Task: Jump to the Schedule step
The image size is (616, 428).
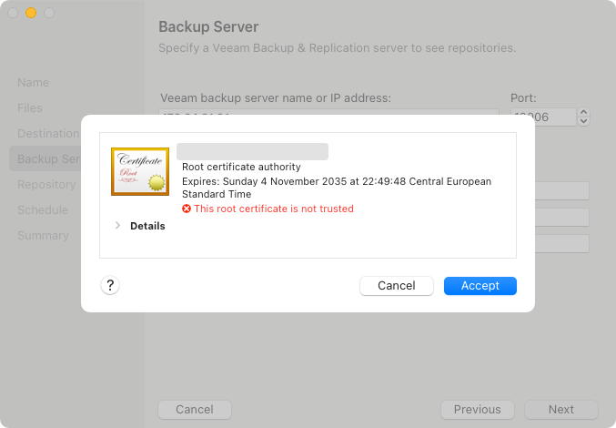Action: 43,210
